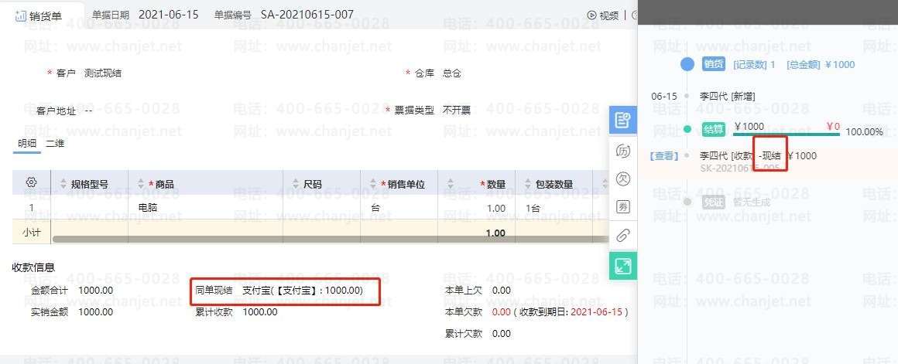Sort by 规格型号 column arrows
This screenshot has width=898, height=364.
(63, 184)
